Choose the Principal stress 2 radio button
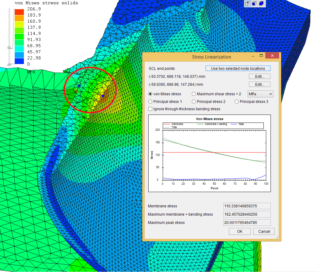This screenshot has width=318, height=272. [x=194, y=102]
